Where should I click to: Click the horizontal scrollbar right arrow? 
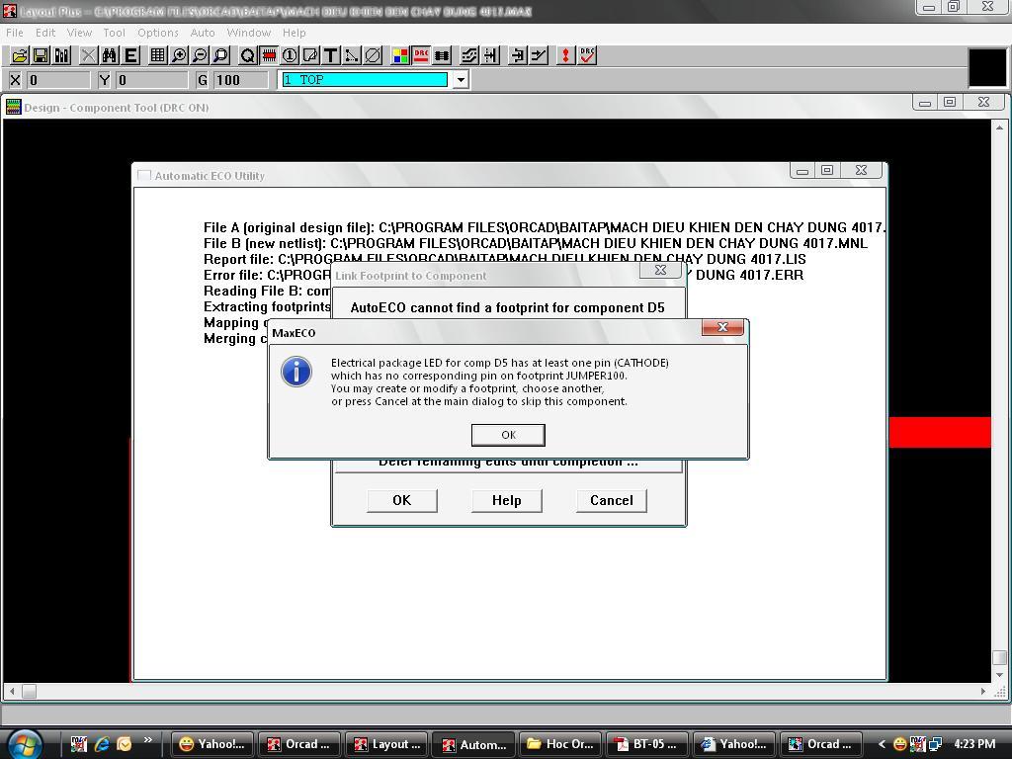click(x=983, y=691)
